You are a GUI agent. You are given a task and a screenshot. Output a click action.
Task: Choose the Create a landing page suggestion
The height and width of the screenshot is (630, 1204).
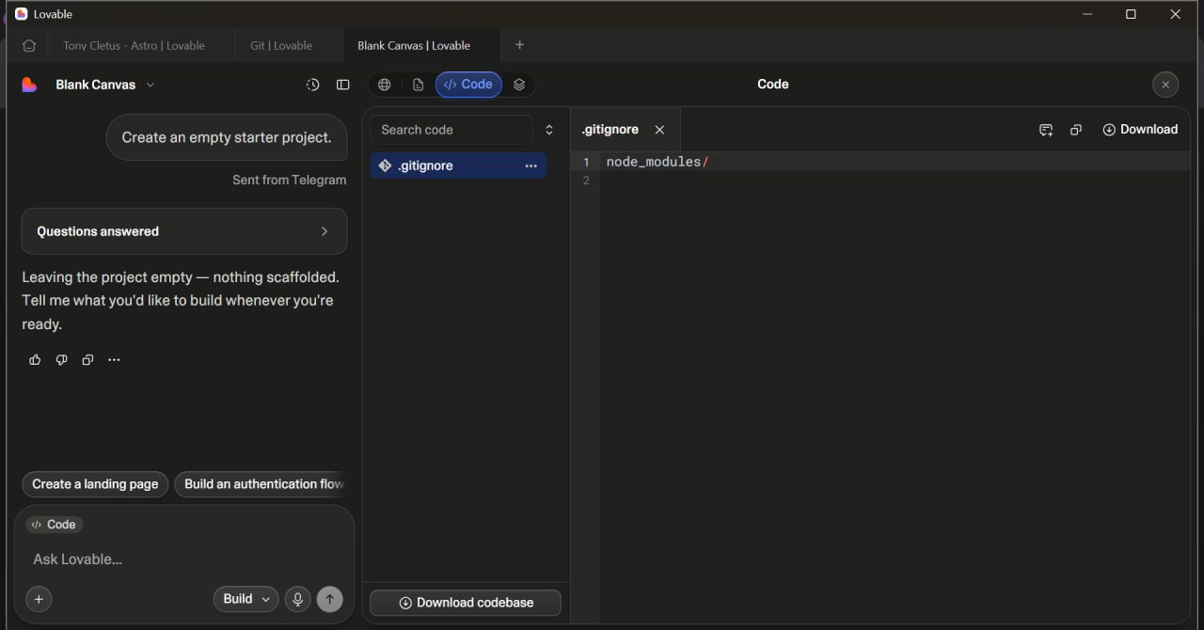click(x=95, y=484)
